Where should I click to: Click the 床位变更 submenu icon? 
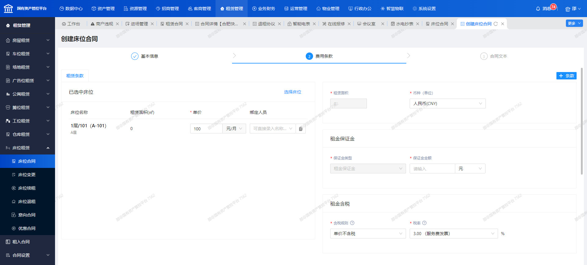pyautogui.click(x=14, y=175)
